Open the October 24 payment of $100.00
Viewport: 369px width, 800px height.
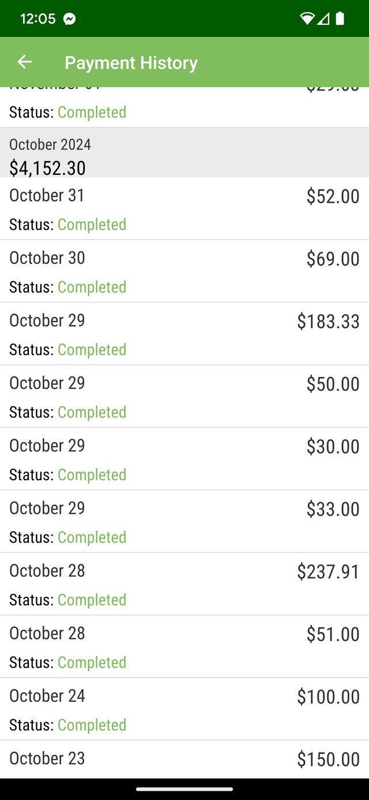[x=184, y=709]
